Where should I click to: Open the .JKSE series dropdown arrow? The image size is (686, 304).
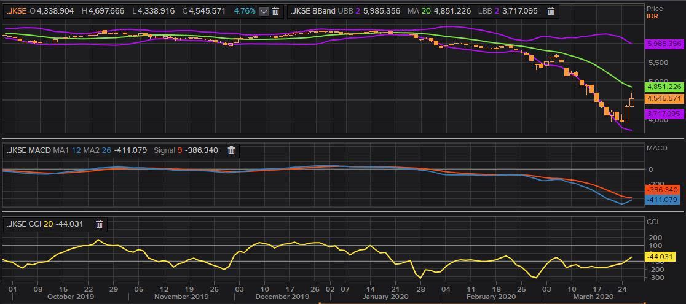[264, 12]
